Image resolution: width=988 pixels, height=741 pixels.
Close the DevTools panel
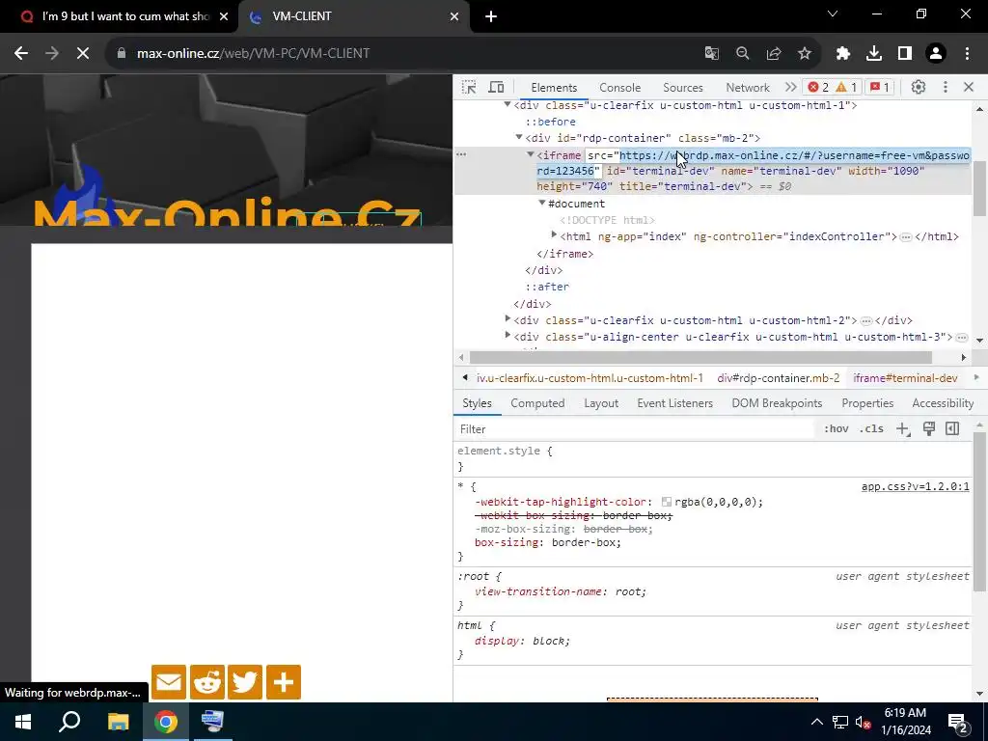[x=969, y=87]
